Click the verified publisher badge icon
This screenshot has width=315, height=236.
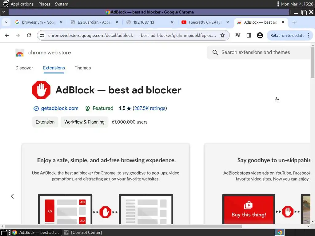click(36, 108)
